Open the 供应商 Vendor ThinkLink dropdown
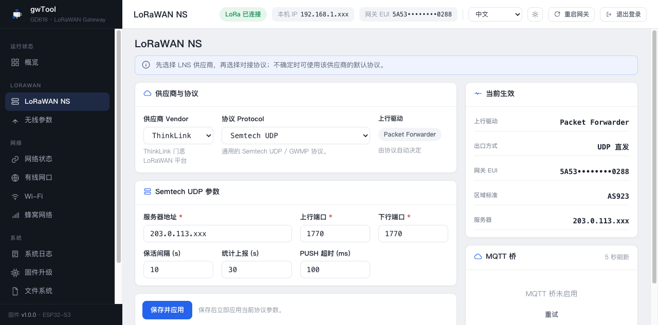The image size is (658, 325). pos(178,136)
